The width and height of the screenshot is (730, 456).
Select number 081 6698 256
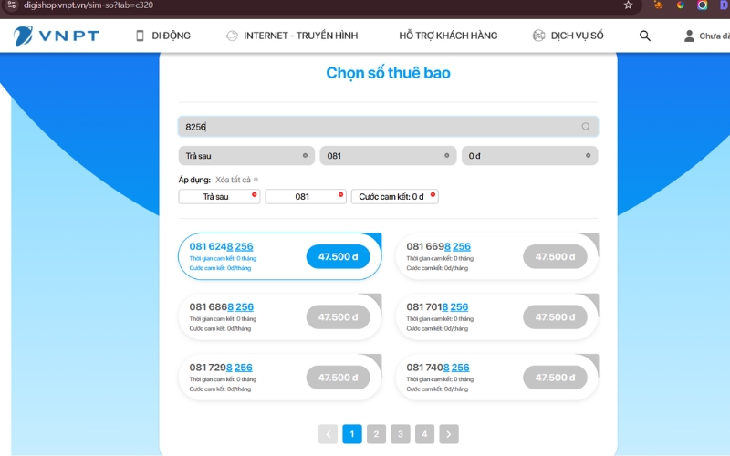pos(438,246)
